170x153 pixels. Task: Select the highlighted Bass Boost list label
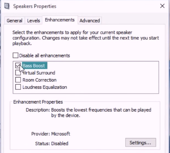click(35, 65)
